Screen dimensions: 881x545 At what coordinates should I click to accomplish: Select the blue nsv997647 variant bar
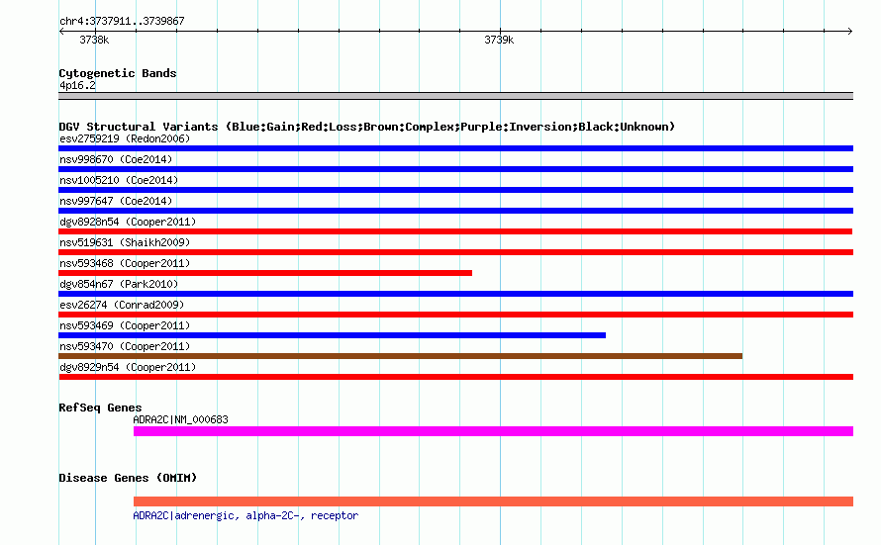pyautogui.click(x=455, y=211)
